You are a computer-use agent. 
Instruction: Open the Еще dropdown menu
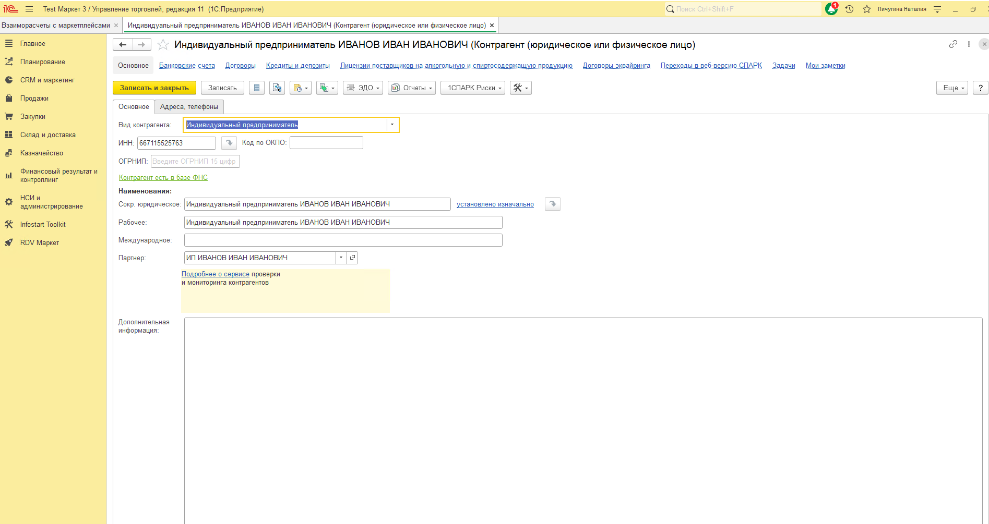952,88
